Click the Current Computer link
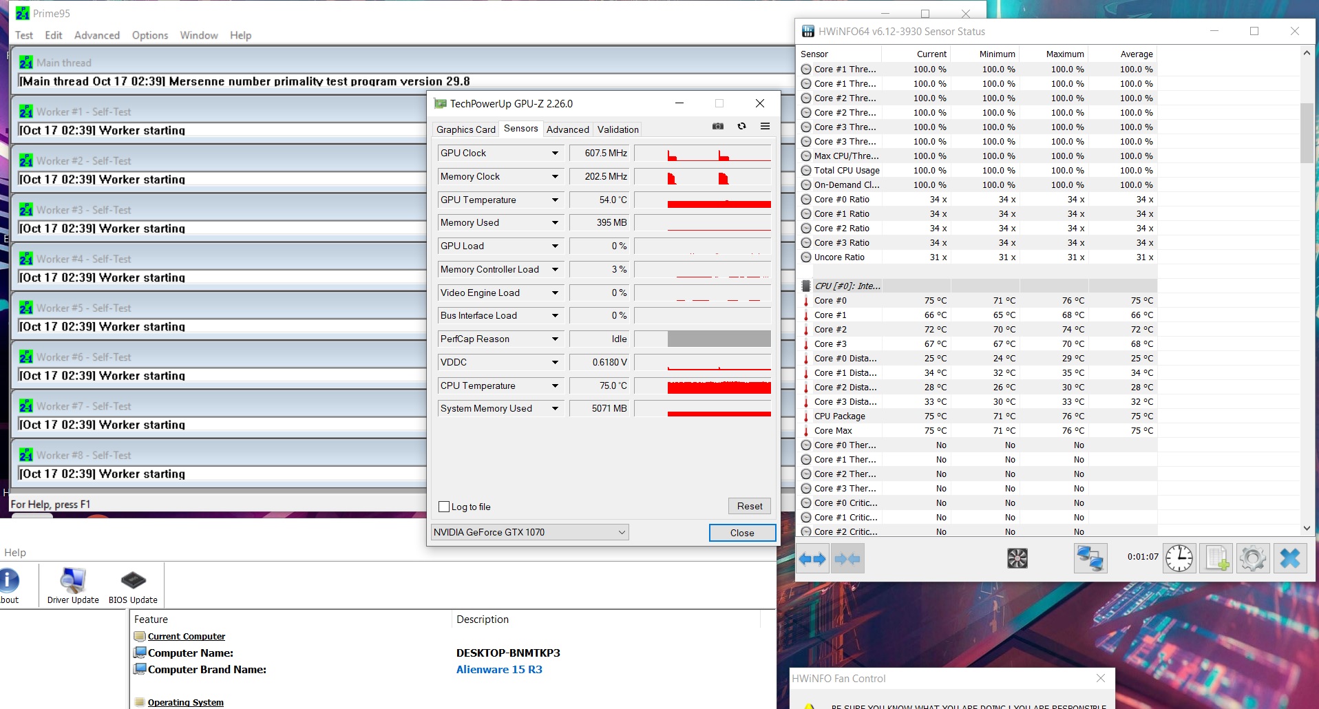This screenshot has width=1319, height=709. click(187, 637)
